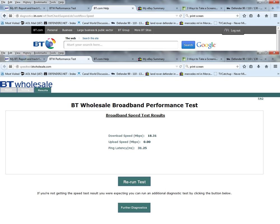The width and height of the screenshot is (280, 224).
Task: Click the Re-run Test button
Action: (134, 181)
